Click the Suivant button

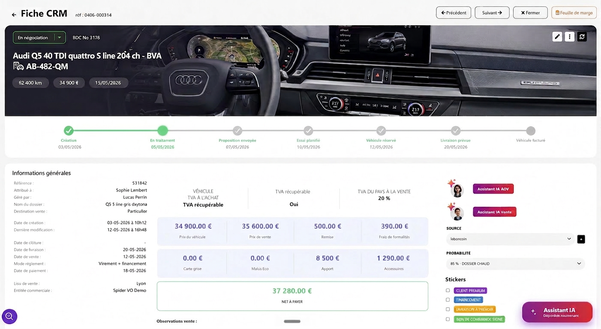[x=492, y=13]
